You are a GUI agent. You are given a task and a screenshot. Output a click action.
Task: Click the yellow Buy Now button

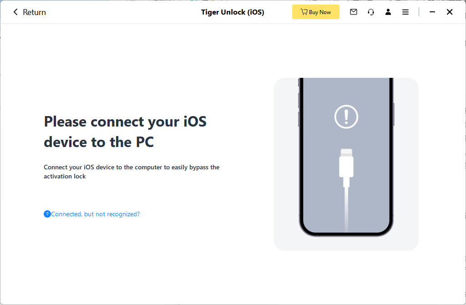click(315, 12)
